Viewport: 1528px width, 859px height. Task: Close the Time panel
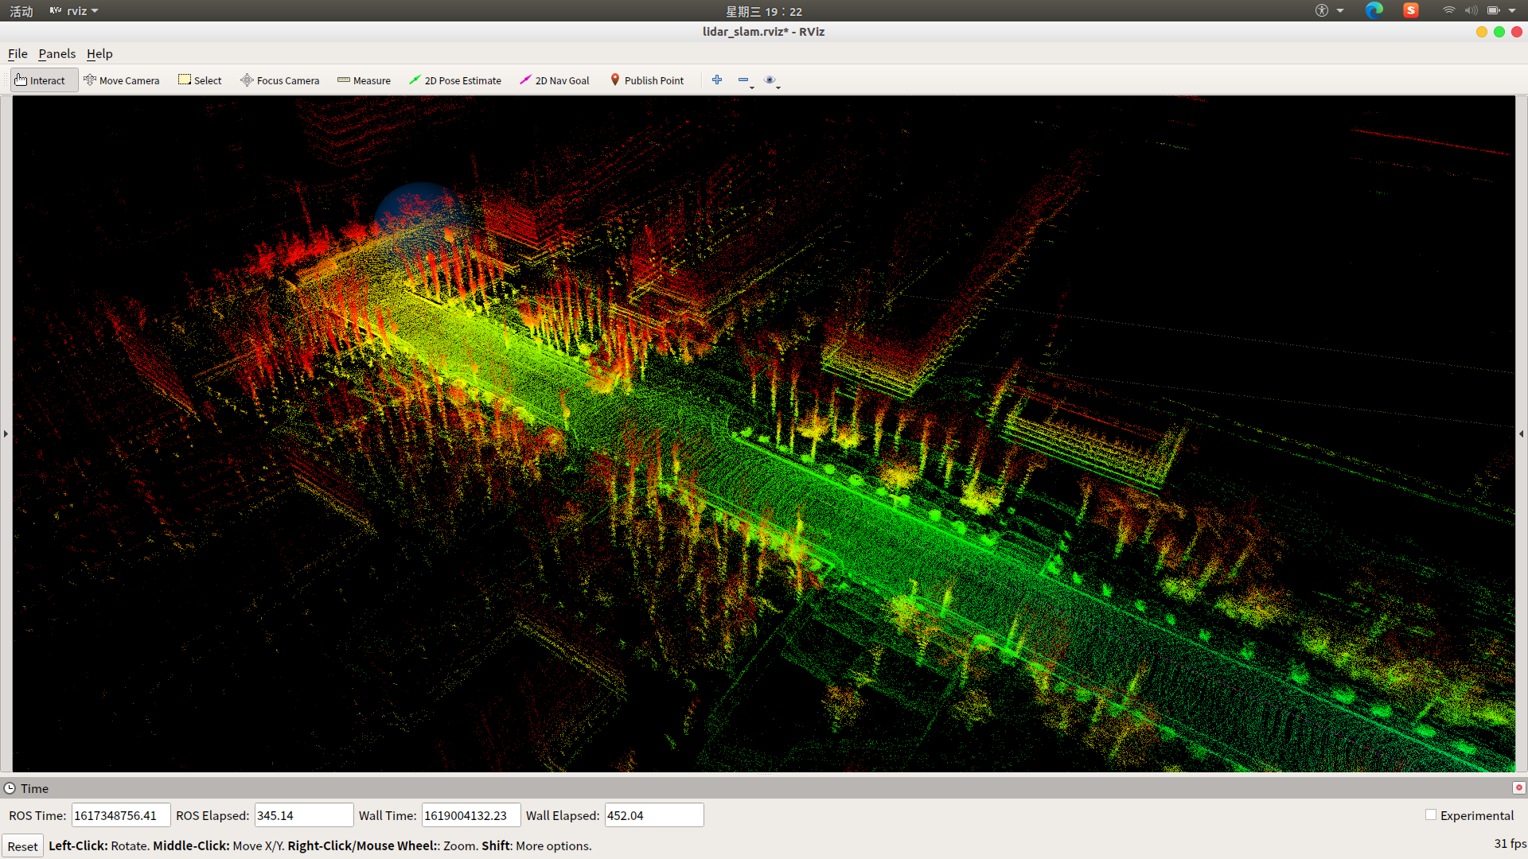[1518, 787]
